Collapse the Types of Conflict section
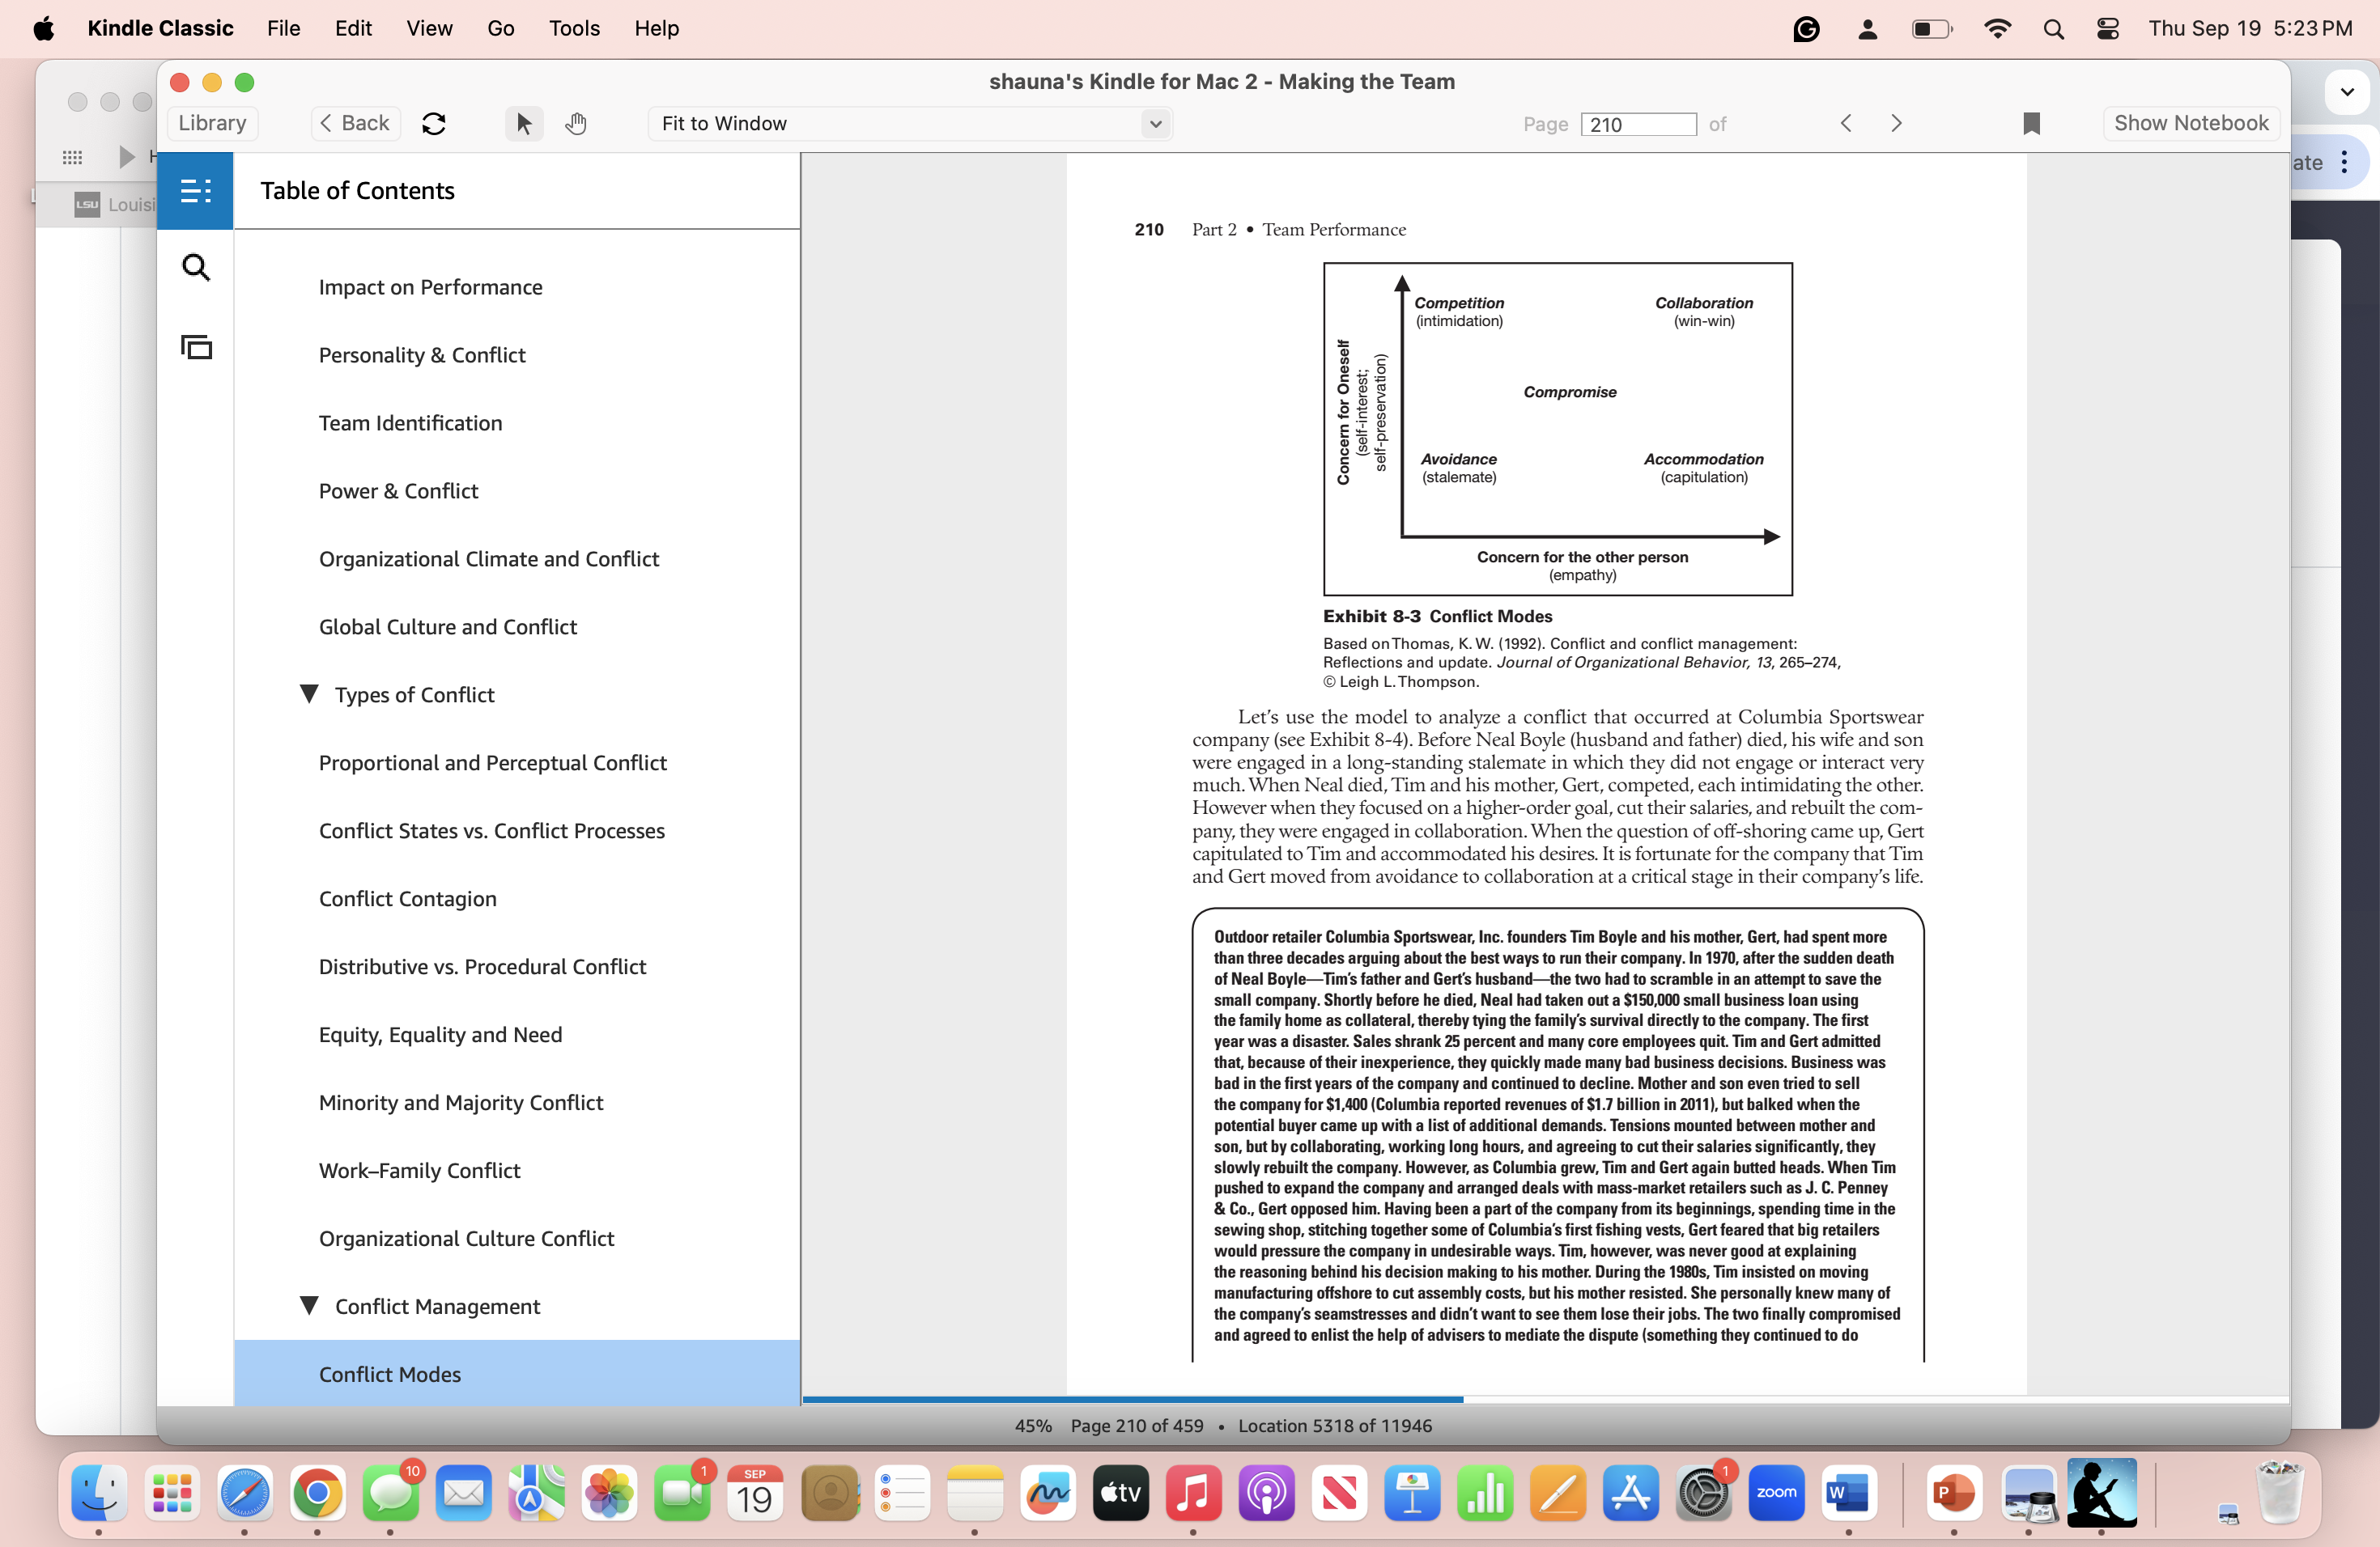 click(x=309, y=693)
